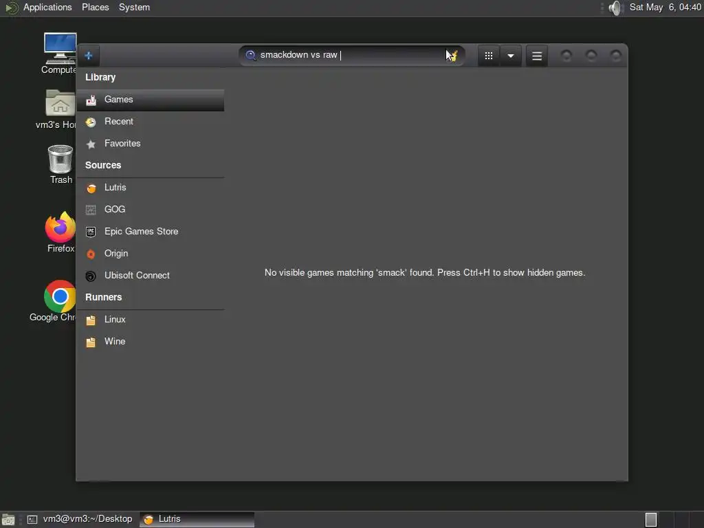Click the Origin logo icon
704x528 pixels.
91,254
